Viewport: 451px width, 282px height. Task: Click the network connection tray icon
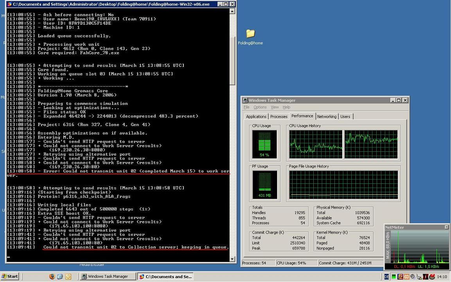419,277
